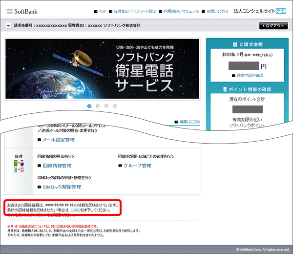
Task: Open 管理者ID/パスワード設定 link
Action: pos(135,11)
